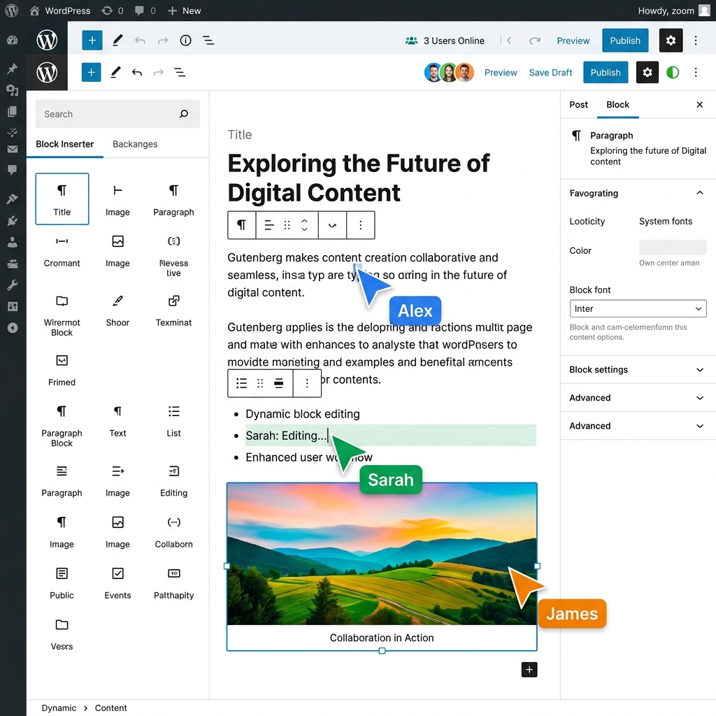This screenshot has height=716, width=716.
Task: Open the New menu in admin bar
Action: coord(184,10)
